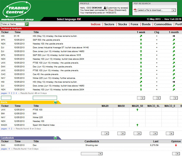
Task: Click the green search magnifier button
Action: coord(27,24)
